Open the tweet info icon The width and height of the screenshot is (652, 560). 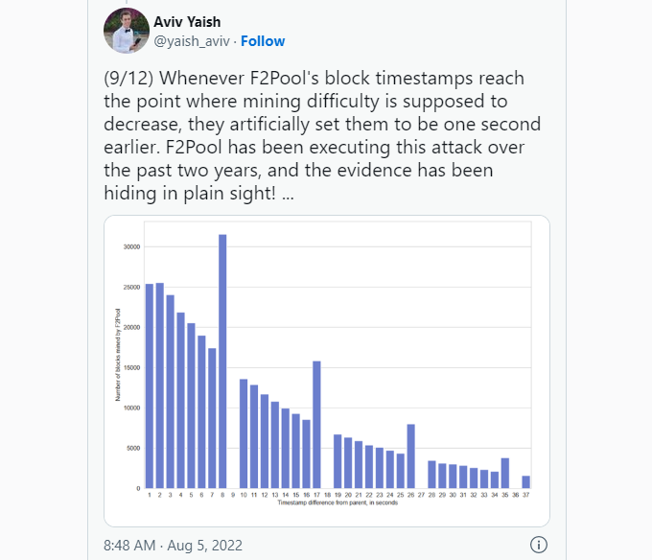click(539, 545)
